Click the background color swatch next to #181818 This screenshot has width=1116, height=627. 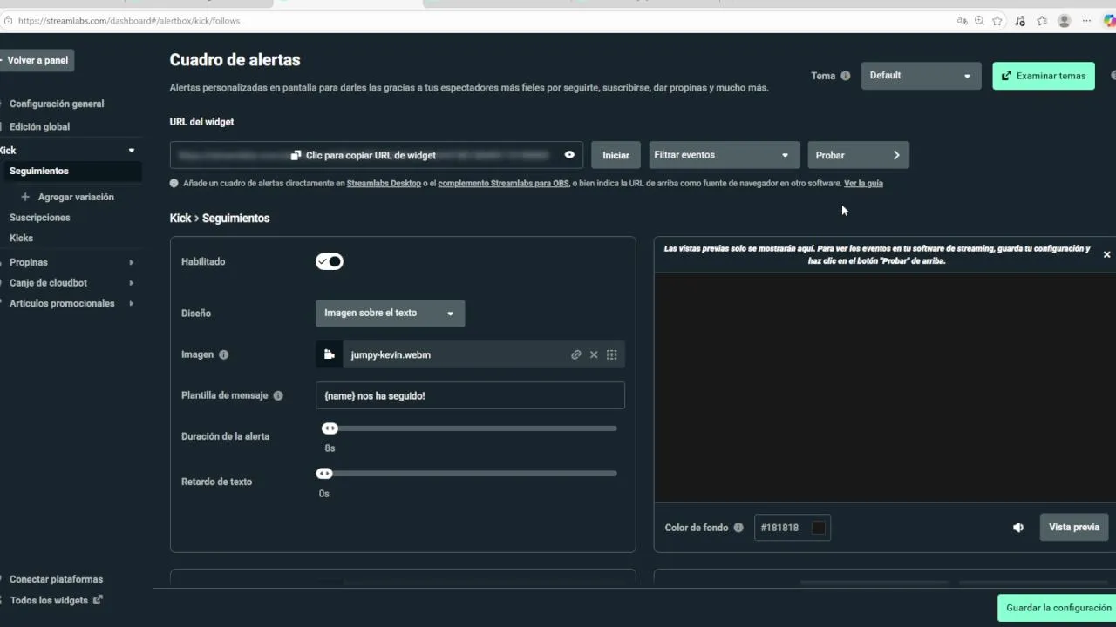(x=818, y=528)
